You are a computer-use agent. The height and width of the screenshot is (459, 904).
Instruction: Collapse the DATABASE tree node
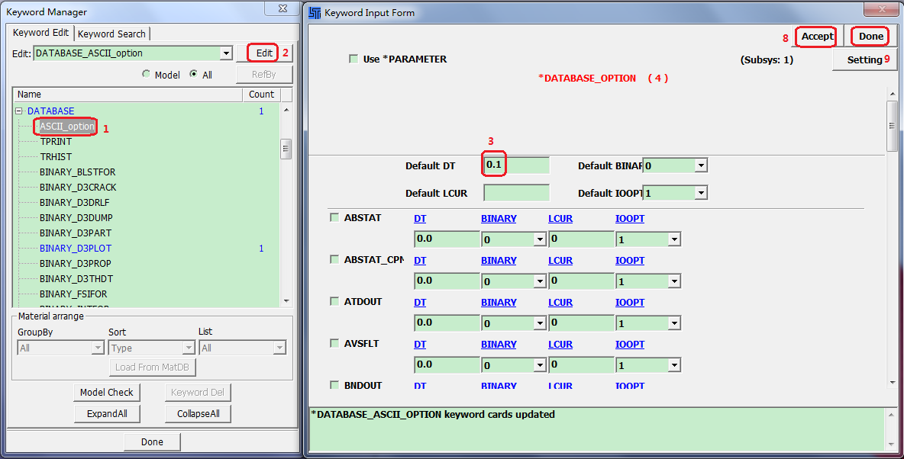[x=19, y=111]
